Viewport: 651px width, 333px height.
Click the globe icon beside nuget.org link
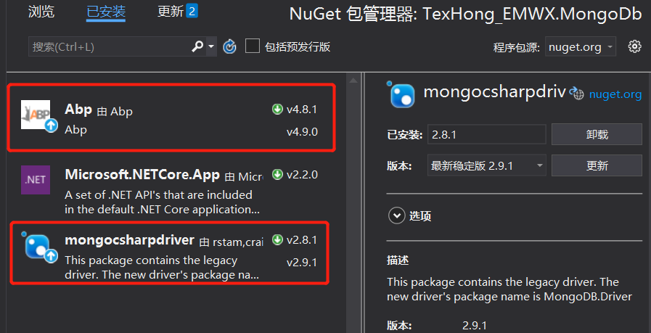tap(578, 94)
